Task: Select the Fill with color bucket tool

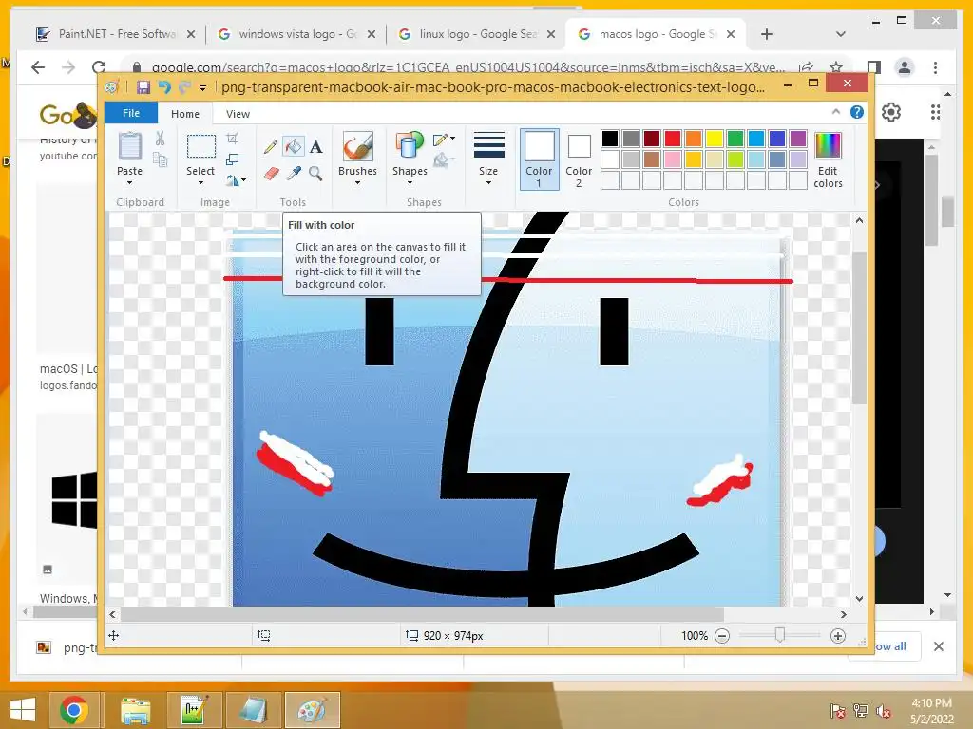Action: pos(293,146)
